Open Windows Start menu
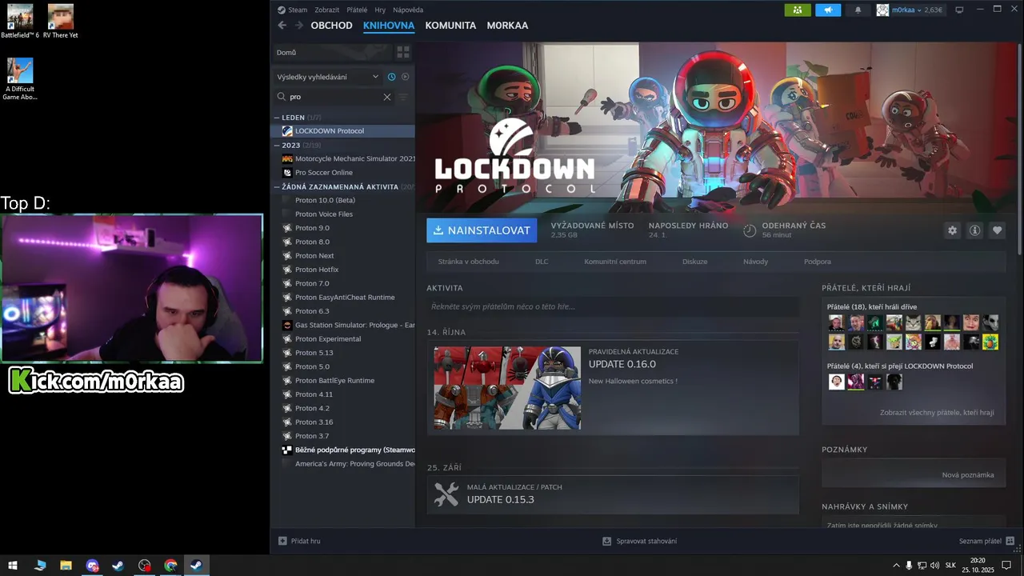Image resolution: width=1024 pixels, height=576 pixels. click(14, 566)
